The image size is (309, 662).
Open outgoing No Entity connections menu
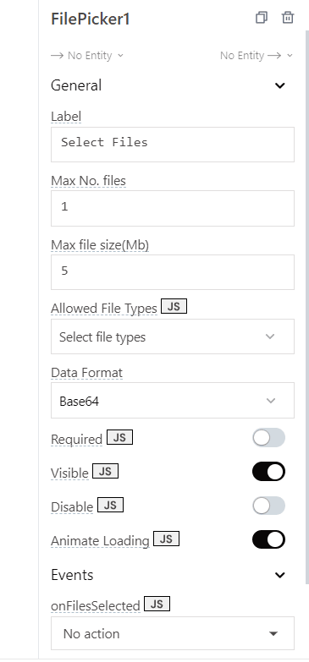(257, 55)
